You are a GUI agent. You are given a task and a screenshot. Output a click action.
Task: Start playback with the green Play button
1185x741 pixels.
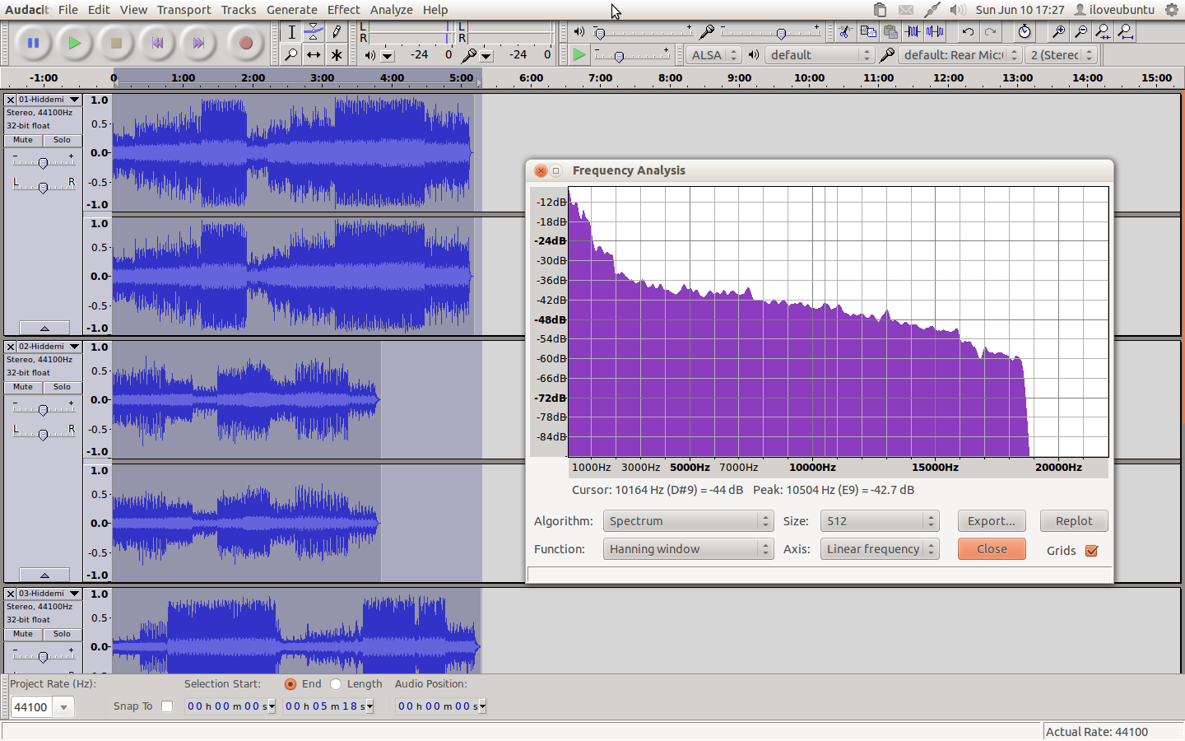click(75, 43)
